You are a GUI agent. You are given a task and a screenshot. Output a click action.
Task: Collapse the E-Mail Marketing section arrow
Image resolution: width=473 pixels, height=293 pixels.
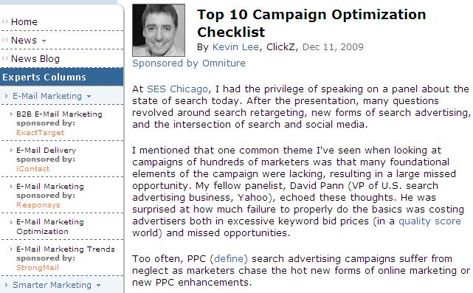point(89,97)
